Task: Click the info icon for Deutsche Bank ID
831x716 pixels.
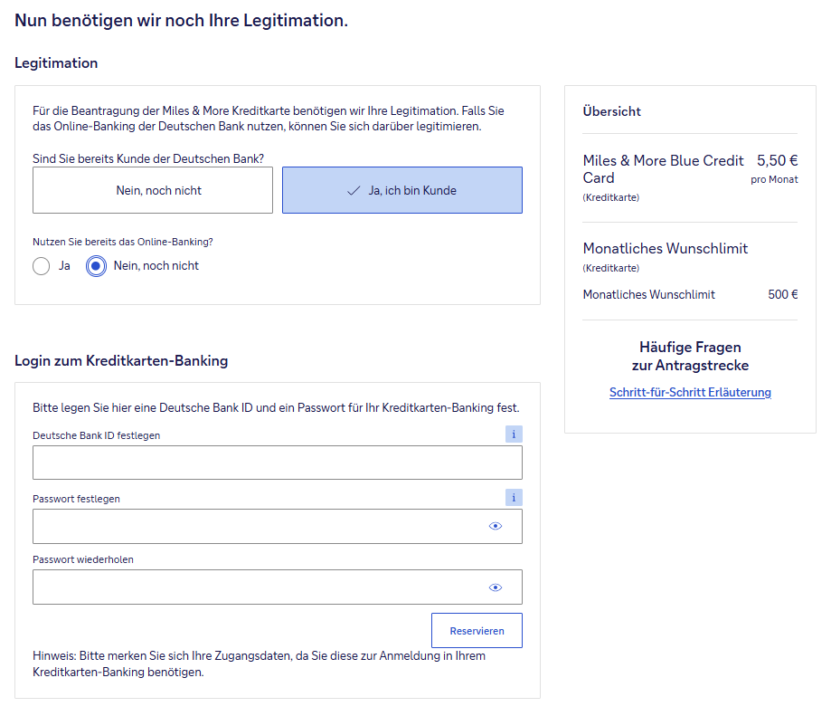Action: point(514,434)
